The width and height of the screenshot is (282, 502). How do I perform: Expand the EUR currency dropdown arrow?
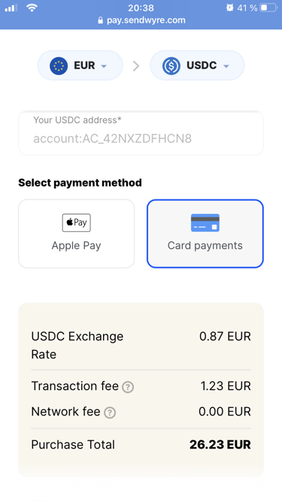click(104, 66)
